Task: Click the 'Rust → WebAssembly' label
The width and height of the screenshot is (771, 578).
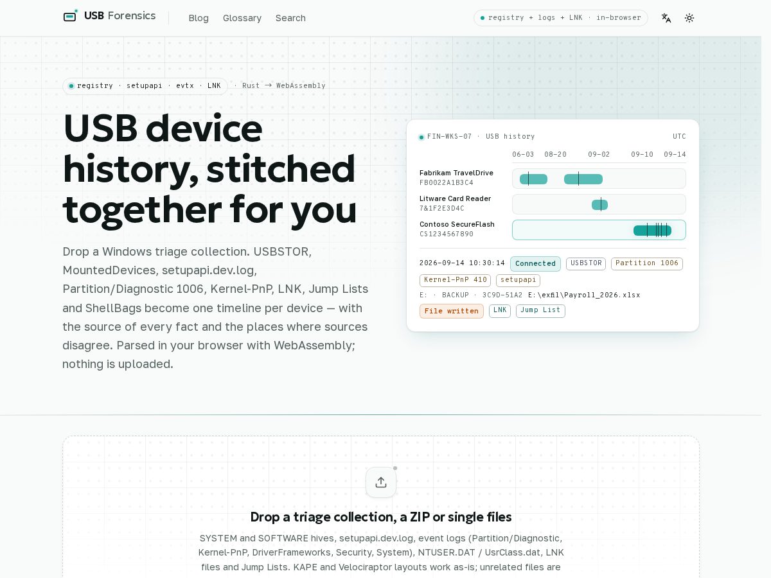Action: point(283,86)
